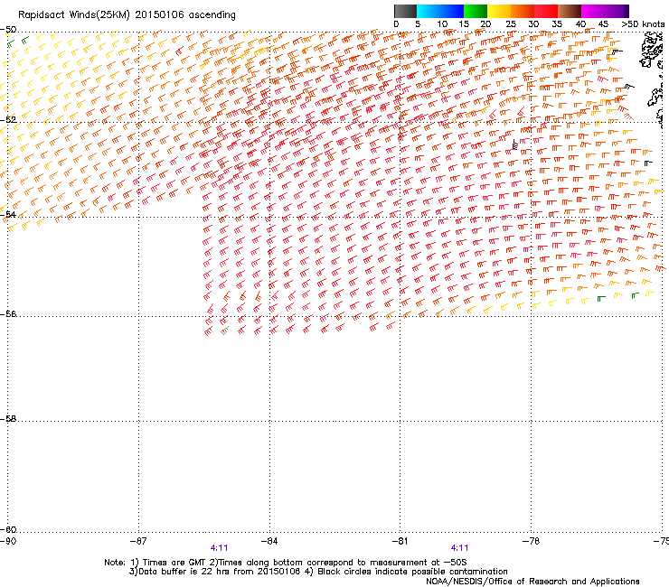Click the 'Rapidsact Winds(25KM) 20150106 ascending' title
This screenshot has width=669, height=587.
coord(127,15)
